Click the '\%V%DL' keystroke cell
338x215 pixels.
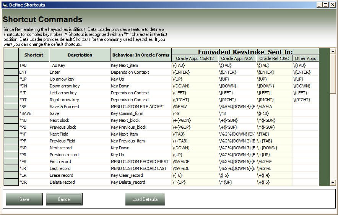(195, 169)
